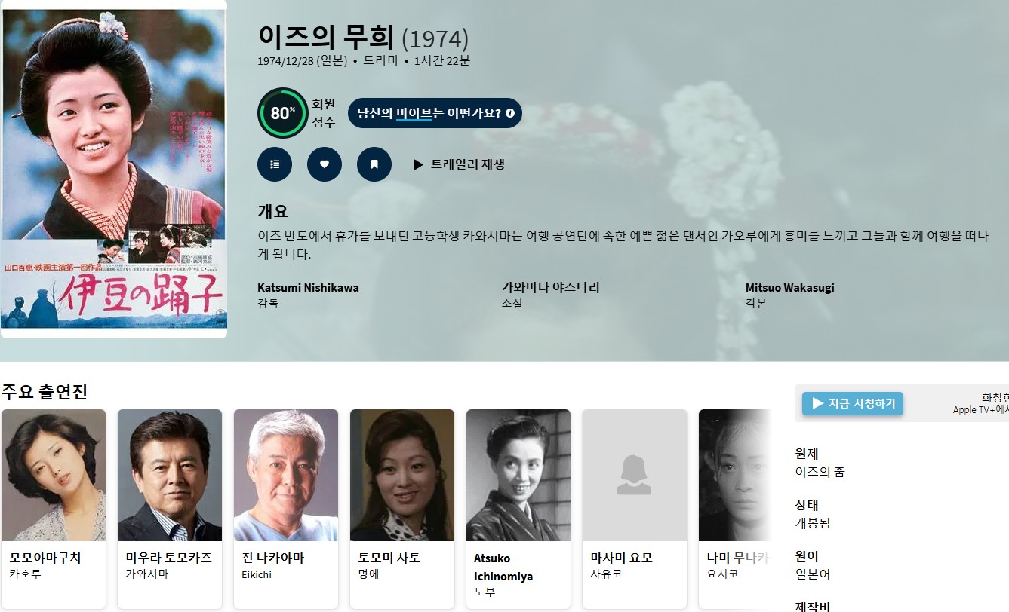Viewport: 1009px width, 612px height.
Task: Click 마사미 요모 placeholder avatar
Action: [635, 475]
